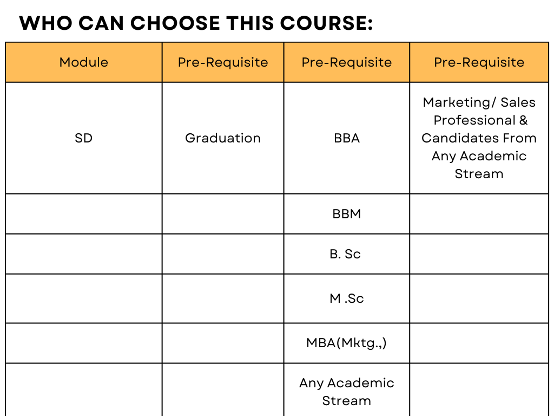Select the empty cell left of M .Sc
554x416 pixels.
223,298
